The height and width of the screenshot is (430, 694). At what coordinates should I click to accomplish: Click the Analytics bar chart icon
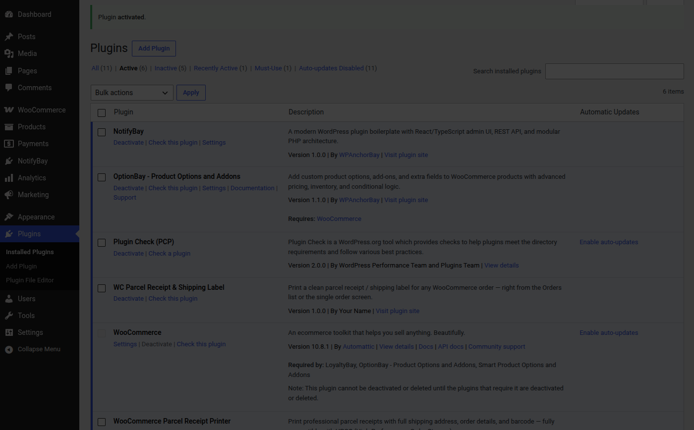click(x=9, y=178)
